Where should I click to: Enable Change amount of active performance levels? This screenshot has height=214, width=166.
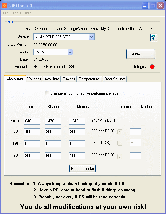click(x=47, y=93)
